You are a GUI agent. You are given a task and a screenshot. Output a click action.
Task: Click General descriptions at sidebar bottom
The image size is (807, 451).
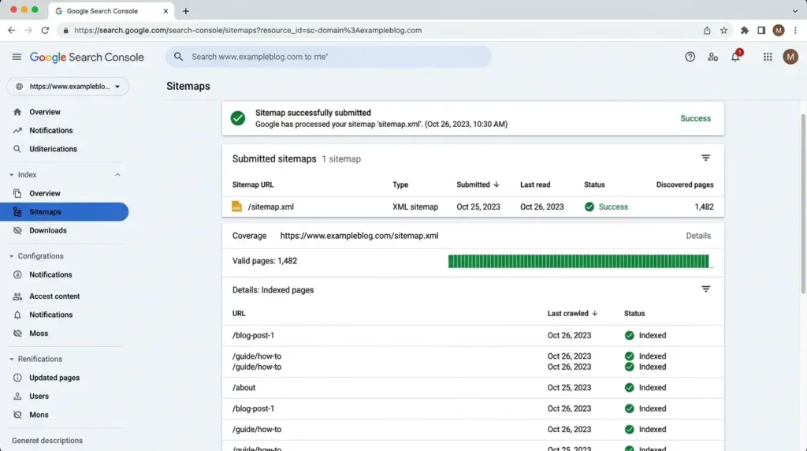[47, 440]
